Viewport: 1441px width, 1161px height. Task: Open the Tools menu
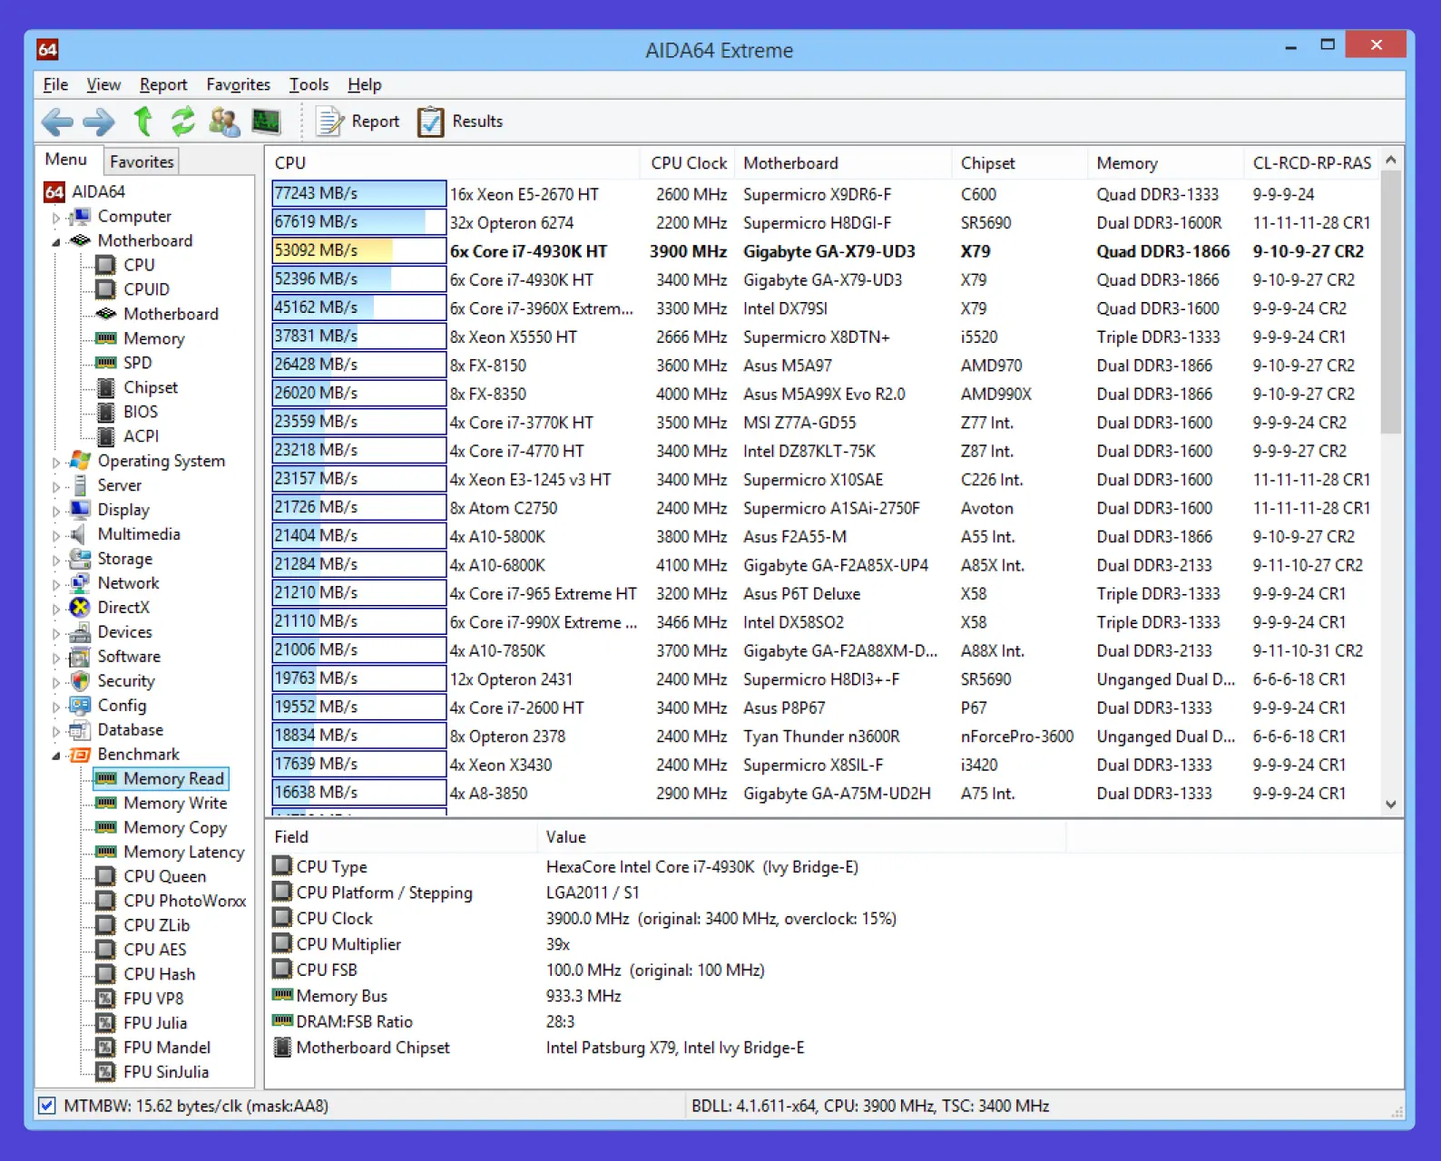click(x=309, y=84)
